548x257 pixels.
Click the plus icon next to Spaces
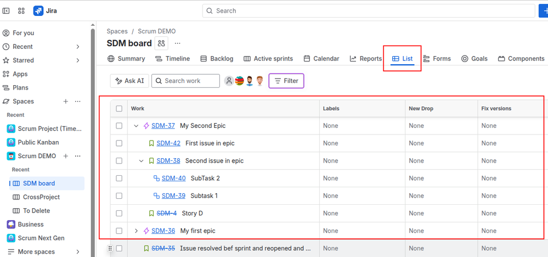pyautogui.click(x=65, y=102)
